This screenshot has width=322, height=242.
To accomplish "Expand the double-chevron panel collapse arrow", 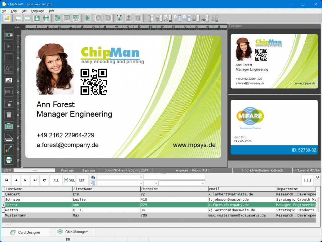I will pos(317,177).
